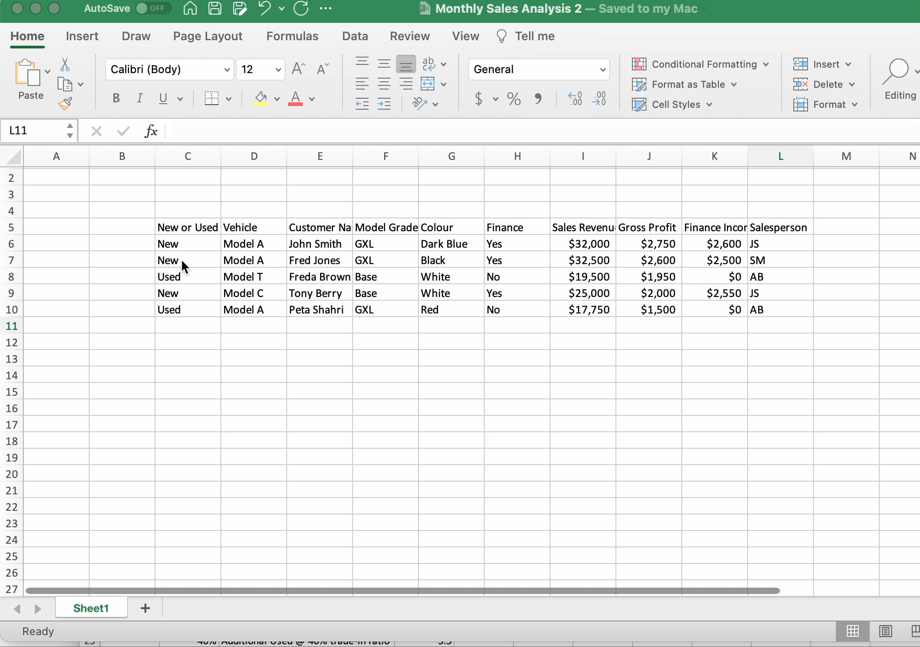
Task: Open the Fill Color dropdown arrow
Action: pyautogui.click(x=276, y=99)
